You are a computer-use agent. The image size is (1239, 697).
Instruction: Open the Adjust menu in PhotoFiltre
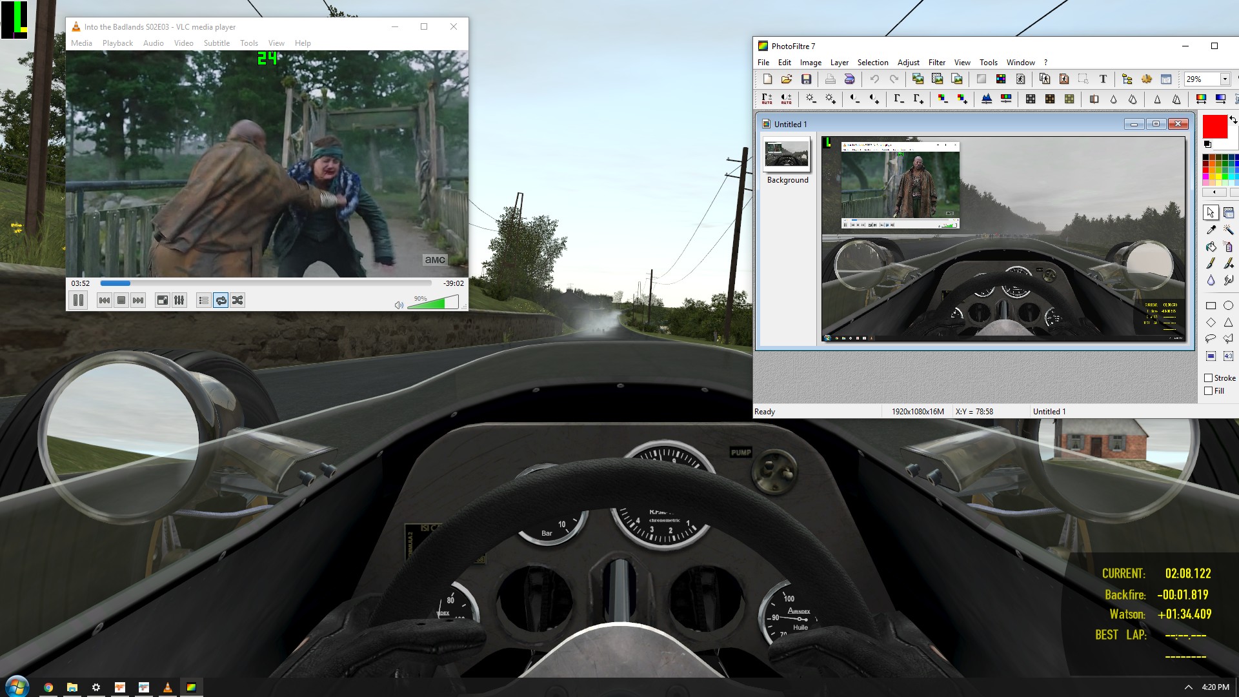[908, 63]
